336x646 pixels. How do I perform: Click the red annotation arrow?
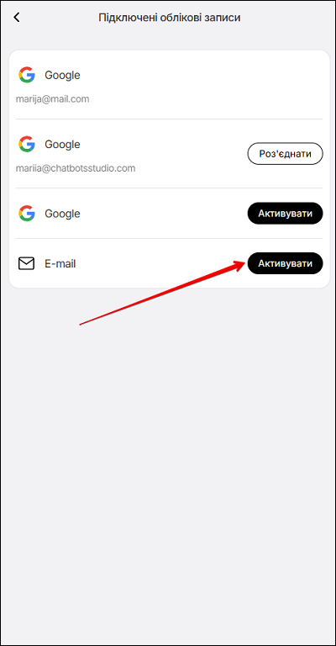[x=160, y=294]
